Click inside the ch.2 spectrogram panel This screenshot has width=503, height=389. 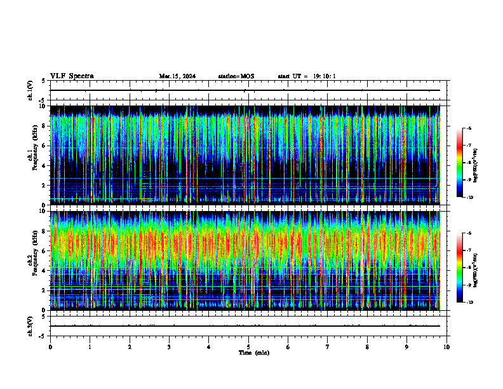coord(245,261)
